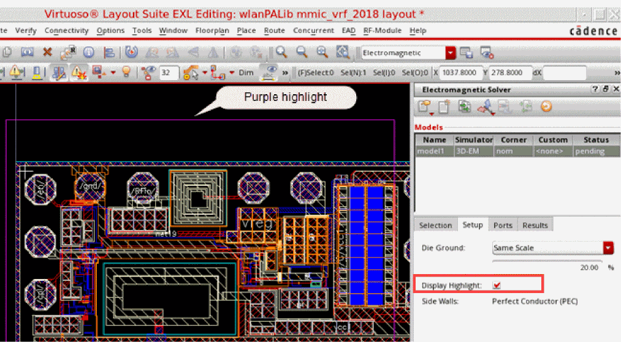Select the model1 row in Models table
This screenshot has height=342, width=621.
click(517, 151)
